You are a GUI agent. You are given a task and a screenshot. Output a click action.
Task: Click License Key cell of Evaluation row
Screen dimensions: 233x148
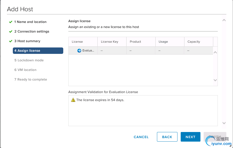pos(112,51)
